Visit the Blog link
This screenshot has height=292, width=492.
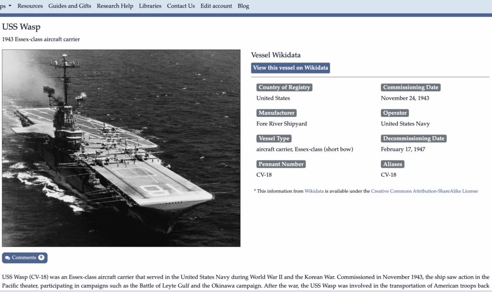point(243,6)
